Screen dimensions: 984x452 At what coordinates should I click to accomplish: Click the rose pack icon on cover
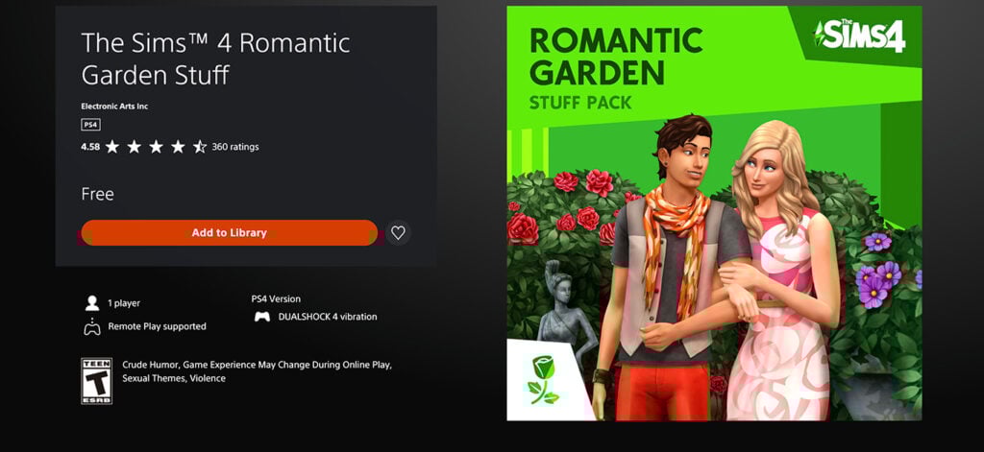[x=543, y=379]
